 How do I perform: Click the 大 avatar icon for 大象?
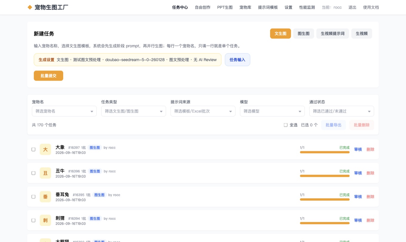[x=45, y=149]
